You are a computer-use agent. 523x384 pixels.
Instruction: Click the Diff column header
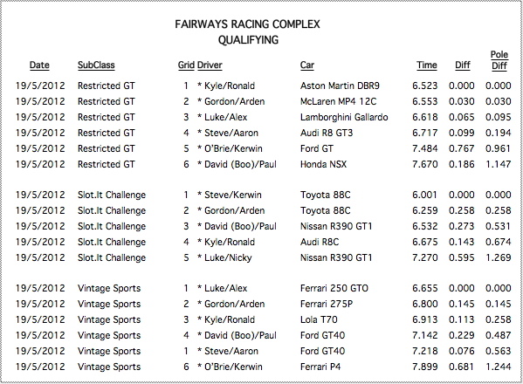click(463, 65)
